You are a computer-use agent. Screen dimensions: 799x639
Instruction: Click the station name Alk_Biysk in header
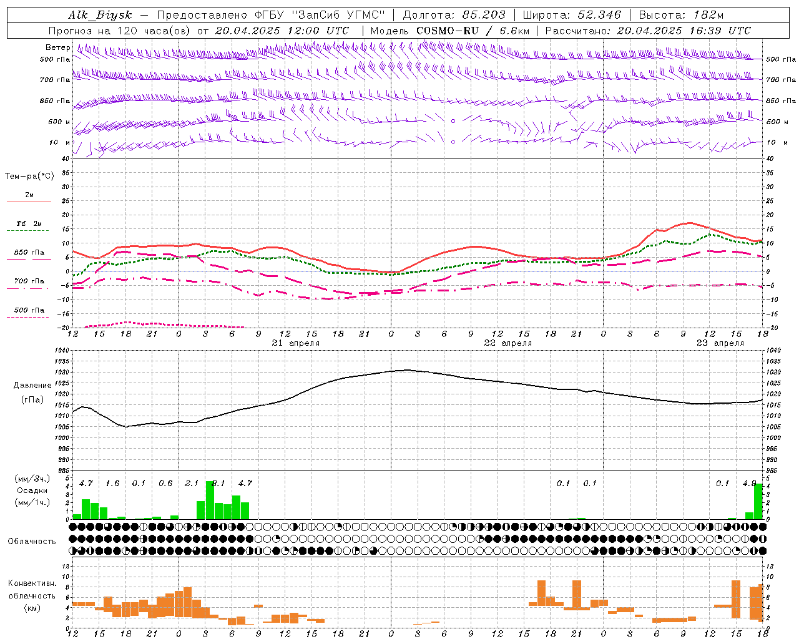tap(100, 15)
